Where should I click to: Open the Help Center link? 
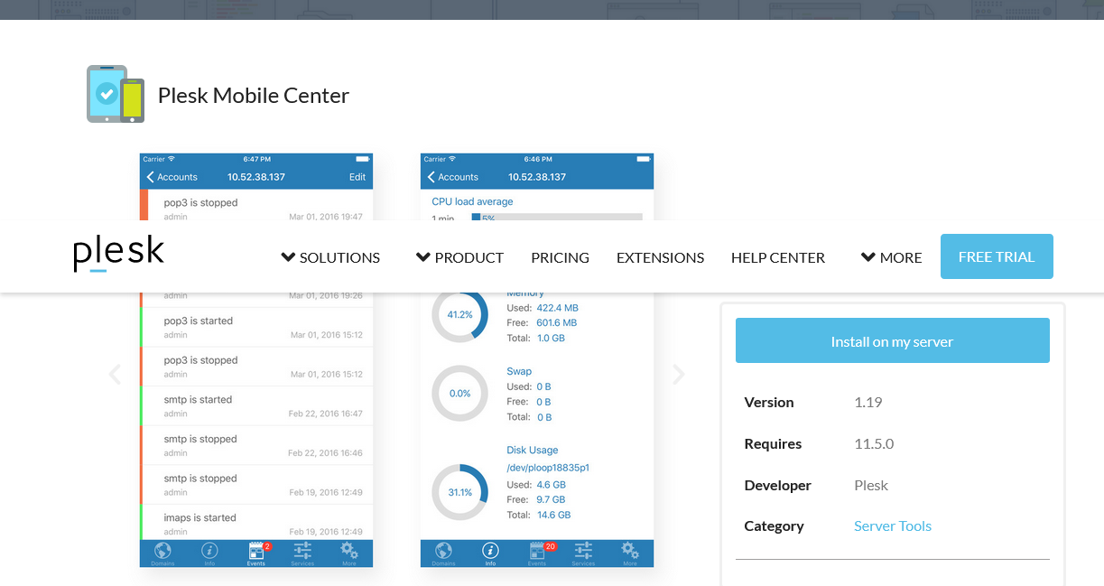tap(778, 257)
